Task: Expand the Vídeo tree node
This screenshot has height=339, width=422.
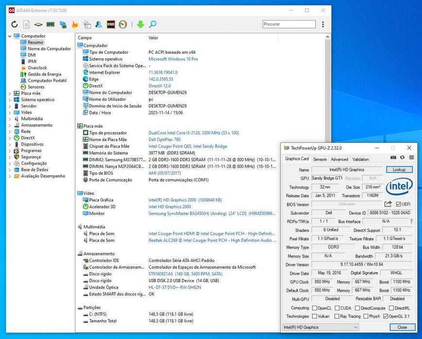Action: (x=10, y=112)
